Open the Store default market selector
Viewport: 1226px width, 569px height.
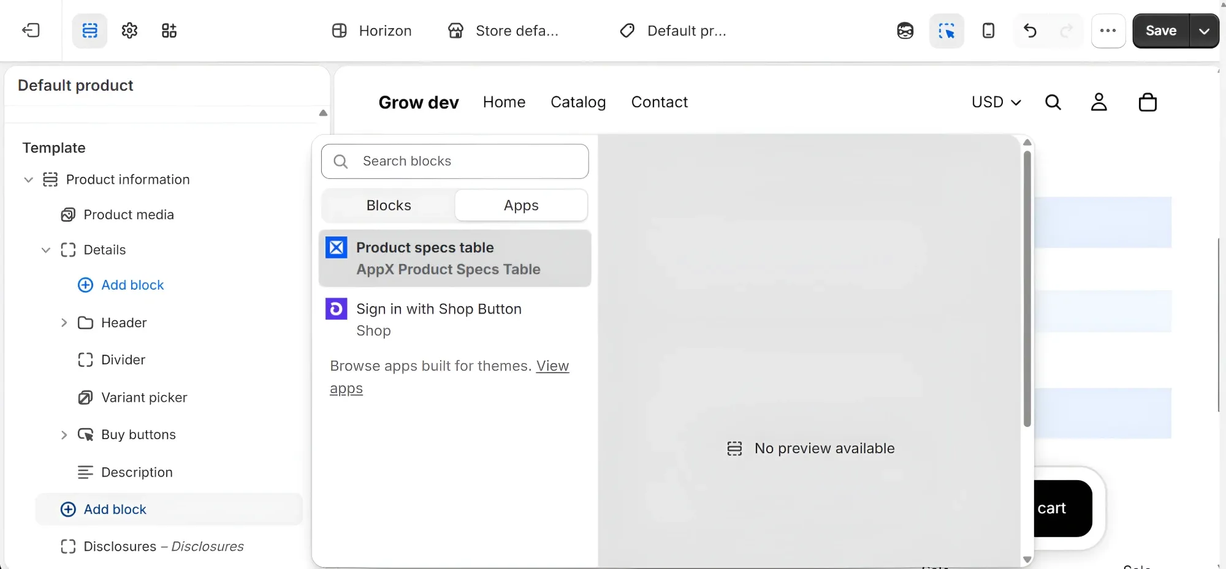pyautogui.click(x=503, y=31)
